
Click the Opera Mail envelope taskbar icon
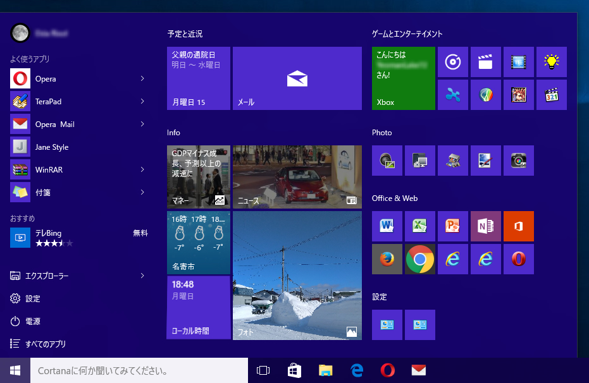[x=418, y=370]
